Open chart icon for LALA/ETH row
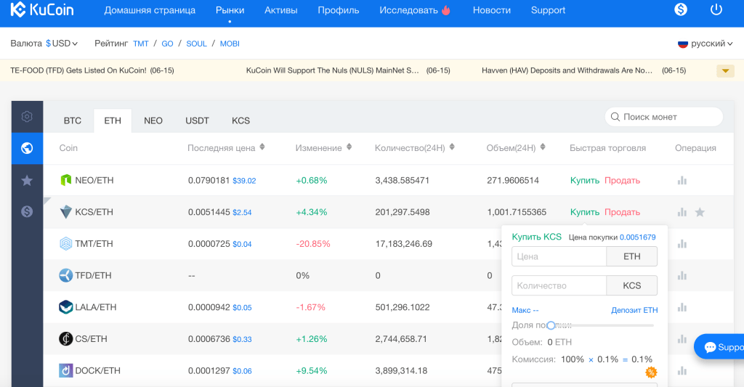The image size is (744, 387). tap(682, 307)
